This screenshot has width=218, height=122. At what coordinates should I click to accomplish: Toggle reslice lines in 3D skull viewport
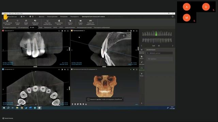tap(134, 69)
